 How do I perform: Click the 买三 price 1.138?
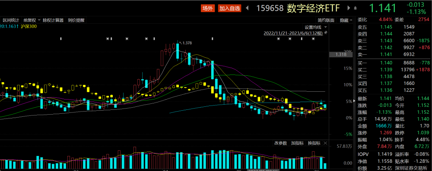(x=385, y=77)
